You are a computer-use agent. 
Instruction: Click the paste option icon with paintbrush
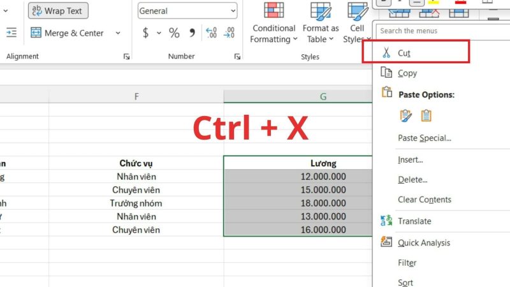[405, 116]
